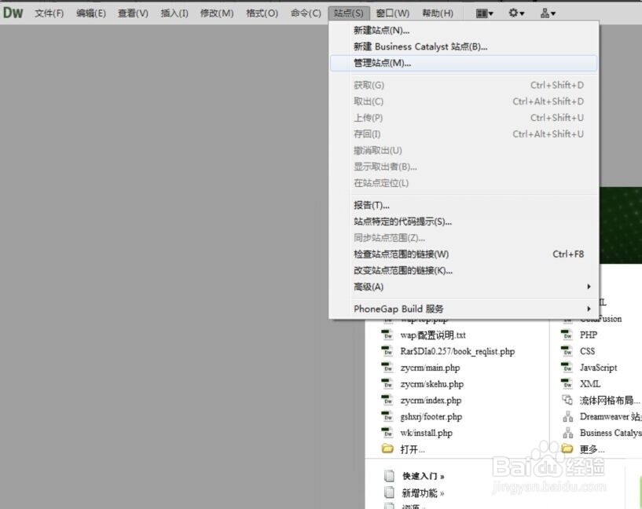Expand the PhoneGap Build 服务 submenu
Screen dimensions: 642x509
[x=464, y=309]
